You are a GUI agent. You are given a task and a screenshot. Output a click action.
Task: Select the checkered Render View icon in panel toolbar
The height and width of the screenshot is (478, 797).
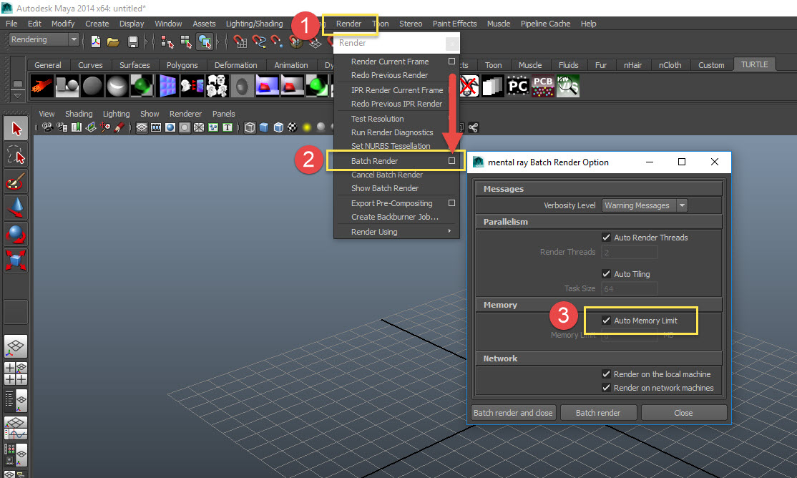(x=291, y=127)
